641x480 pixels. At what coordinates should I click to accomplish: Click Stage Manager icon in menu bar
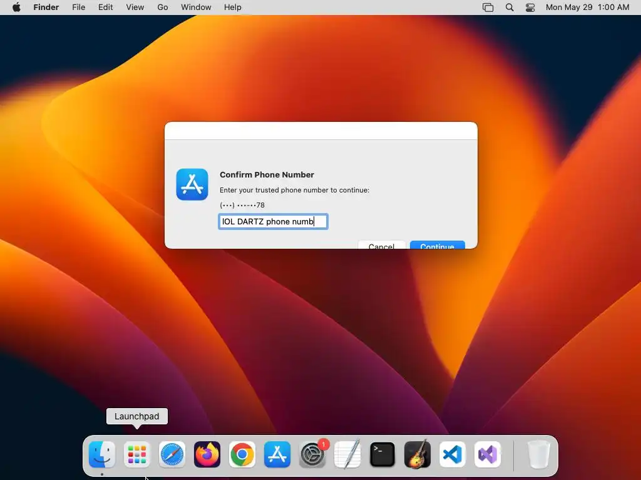pyautogui.click(x=488, y=7)
